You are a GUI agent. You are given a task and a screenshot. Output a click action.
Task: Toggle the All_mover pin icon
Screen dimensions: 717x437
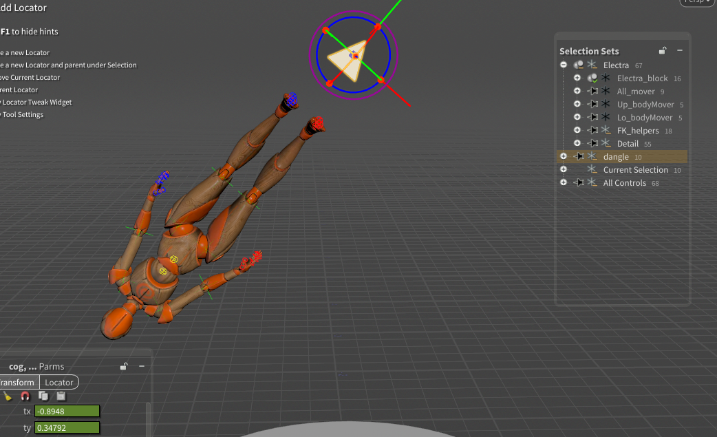tap(592, 91)
